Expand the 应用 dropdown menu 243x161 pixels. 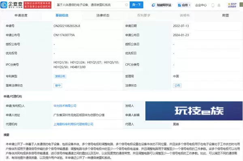click(184, 5)
